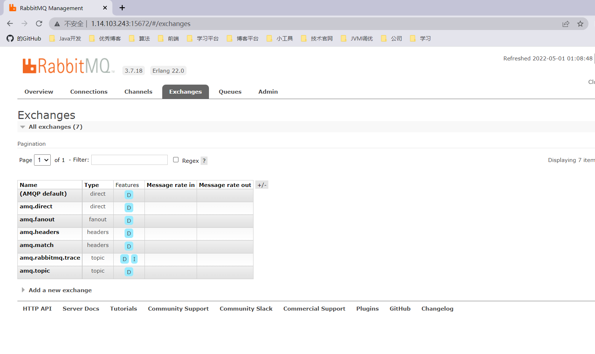Switch to the Queues tab
The width and height of the screenshot is (595, 354).
pos(230,92)
